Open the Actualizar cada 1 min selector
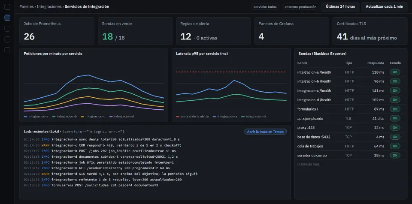The width and height of the screenshot is (412, 204). [x=385, y=6]
